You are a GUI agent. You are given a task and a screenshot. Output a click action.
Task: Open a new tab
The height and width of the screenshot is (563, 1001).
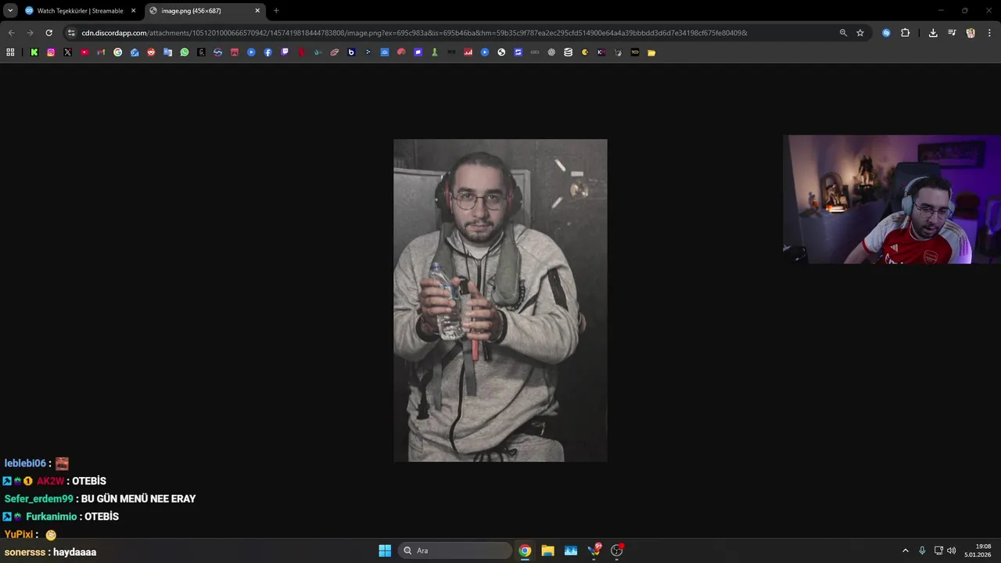point(276,11)
